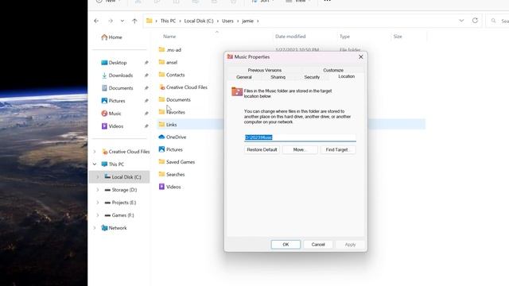Click the Move... button
The height and width of the screenshot is (286, 509).
pos(300,150)
